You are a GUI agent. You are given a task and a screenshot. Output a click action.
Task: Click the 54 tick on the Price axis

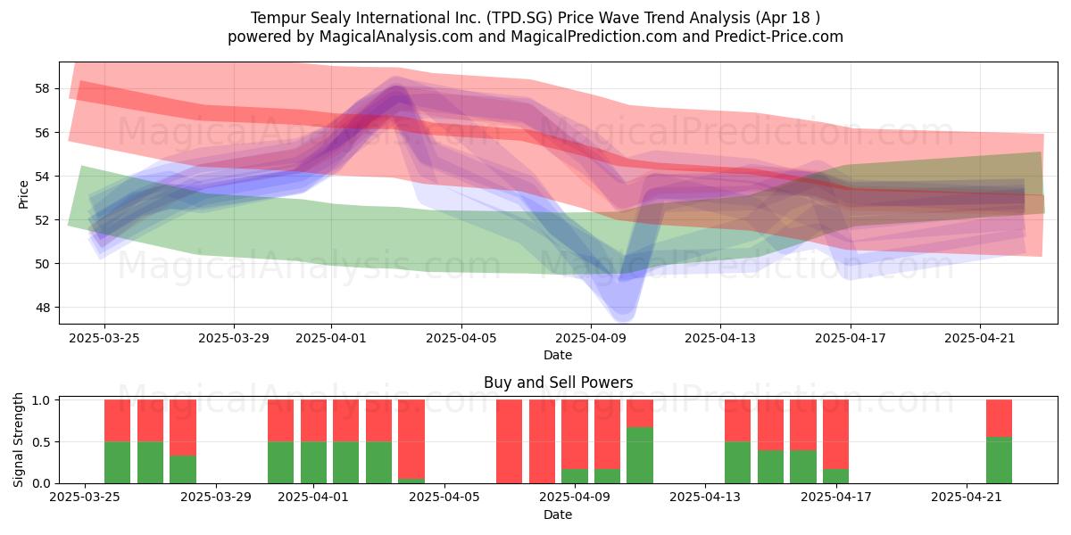click(x=44, y=176)
